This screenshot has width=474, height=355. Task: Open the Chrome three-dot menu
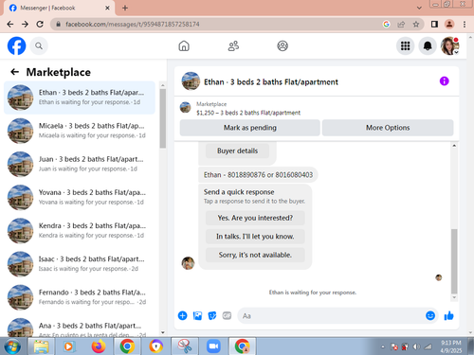pyautogui.click(x=465, y=24)
